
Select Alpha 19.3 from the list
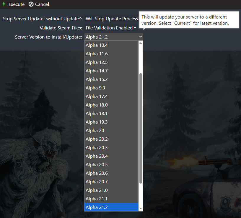click(x=111, y=122)
